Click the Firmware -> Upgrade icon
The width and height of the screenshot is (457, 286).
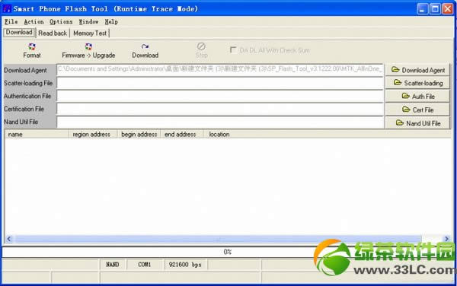click(88, 46)
